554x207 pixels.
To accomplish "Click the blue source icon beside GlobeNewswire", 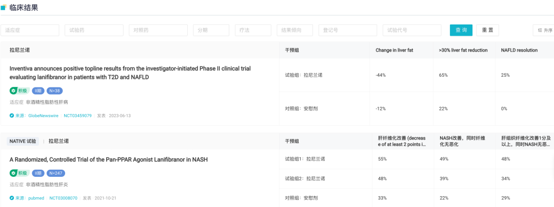I will 12,116.
